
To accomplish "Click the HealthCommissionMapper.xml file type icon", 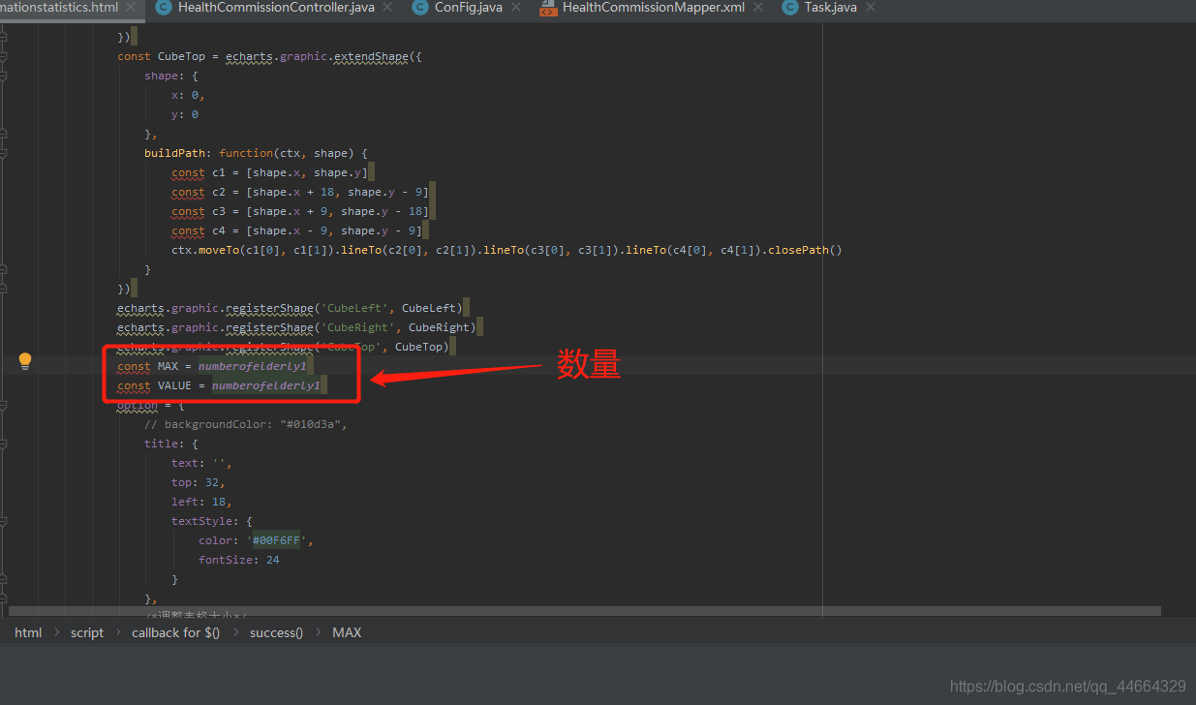I will click(547, 8).
